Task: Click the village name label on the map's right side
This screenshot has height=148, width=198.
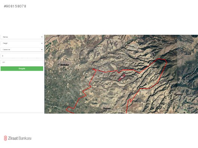Action: (178, 94)
